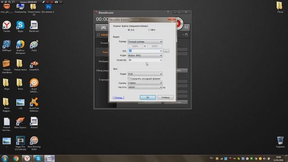Screen dimensions: 288x162
Task: Open the Nero Express desktop shortcut
Action: [x=20, y=123]
